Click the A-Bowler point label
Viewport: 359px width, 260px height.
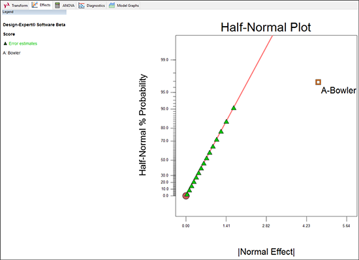click(338, 91)
